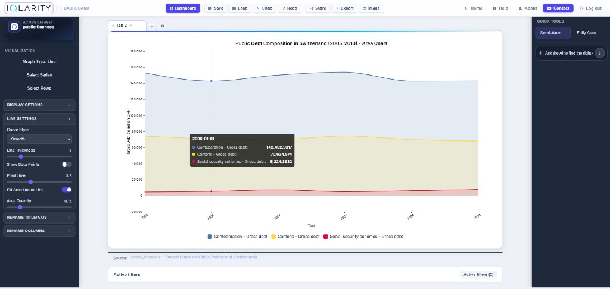Collapse the Line Settings section

(x=39, y=118)
